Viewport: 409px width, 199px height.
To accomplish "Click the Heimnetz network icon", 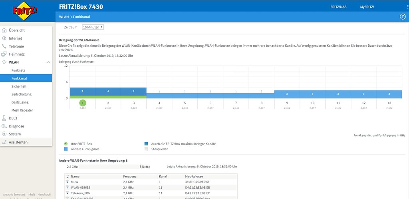I will coord(4,54).
